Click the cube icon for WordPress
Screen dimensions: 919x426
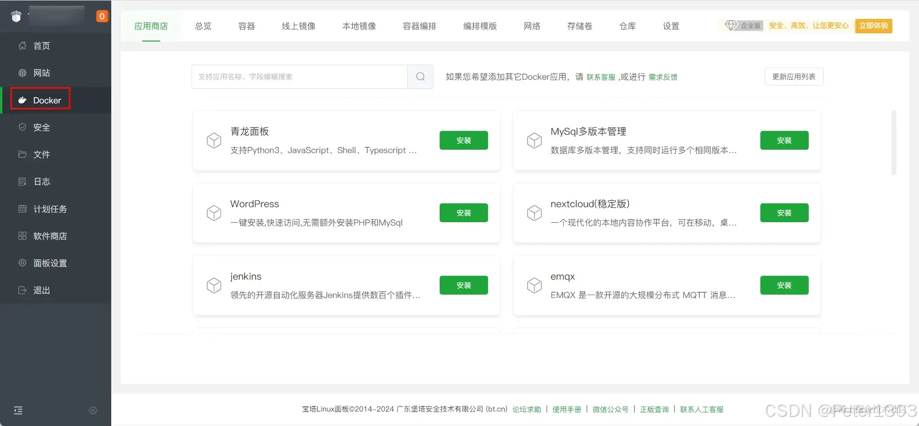pos(214,213)
